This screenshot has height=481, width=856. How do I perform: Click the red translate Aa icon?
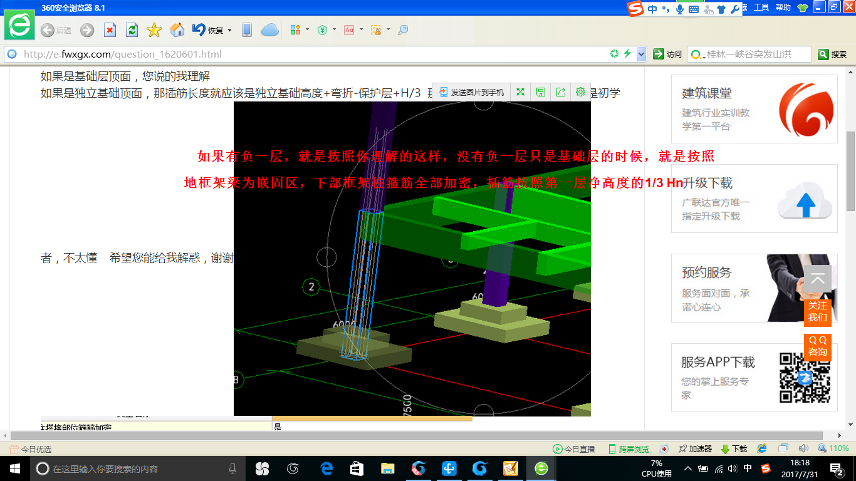[x=349, y=29]
